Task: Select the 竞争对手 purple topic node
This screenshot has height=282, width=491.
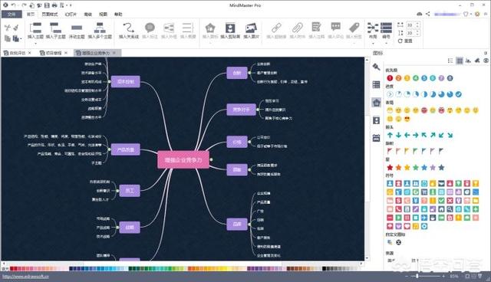Action: point(241,110)
